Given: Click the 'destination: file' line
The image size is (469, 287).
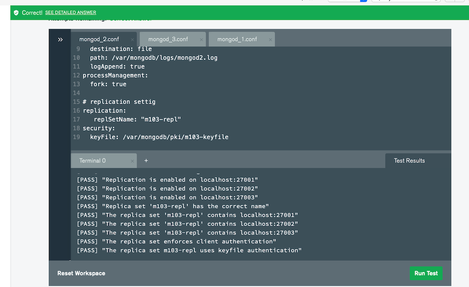Looking at the screenshot, I should point(121,49).
